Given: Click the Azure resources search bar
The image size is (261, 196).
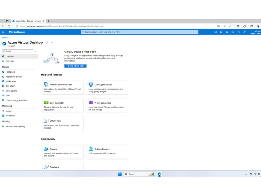Looking at the screenshot, I should pos(139,32).
